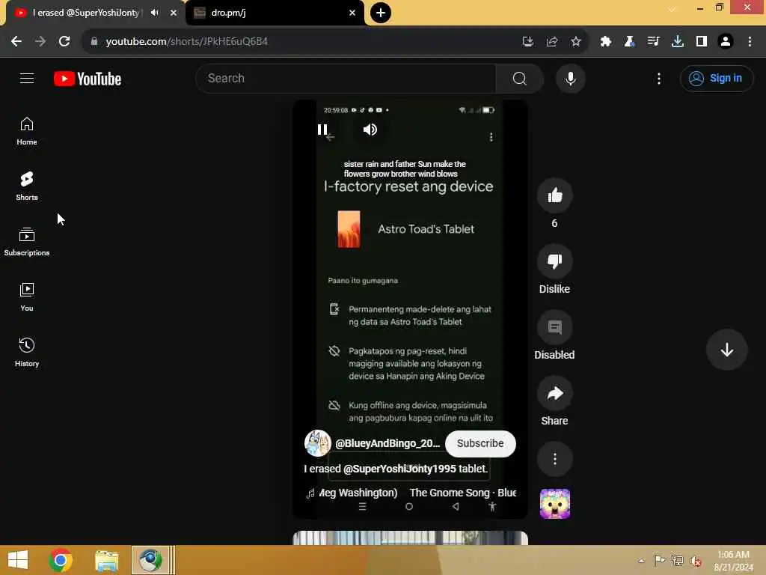Open the Short's more actions menu
This screenshot has width=766, height=575.
point(554,459)
